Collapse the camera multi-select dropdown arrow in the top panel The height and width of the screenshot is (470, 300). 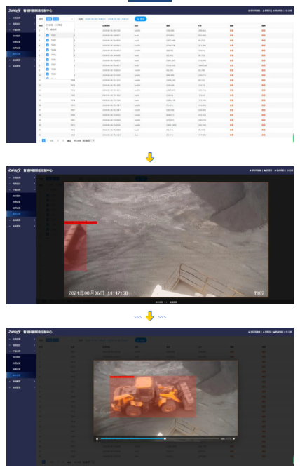[x=72, y=19]
